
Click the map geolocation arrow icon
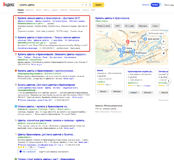click(163, 54)
